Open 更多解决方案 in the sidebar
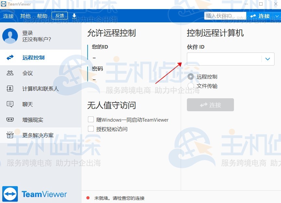281x203 pixels. pos(10,135)
